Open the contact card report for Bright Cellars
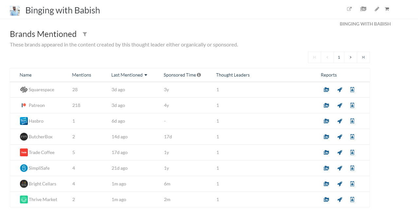The width and height of the screenshot is (418, 224). 352,184
